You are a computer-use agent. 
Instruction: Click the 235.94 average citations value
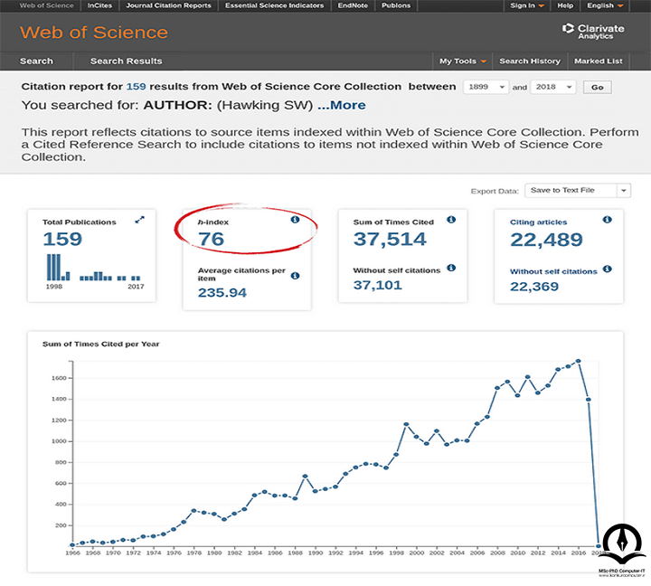pos(222,293)
